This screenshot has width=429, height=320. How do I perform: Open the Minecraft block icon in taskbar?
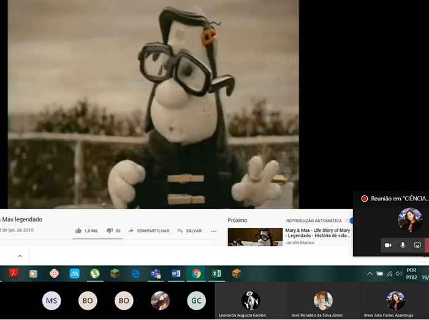pos(115,273)
